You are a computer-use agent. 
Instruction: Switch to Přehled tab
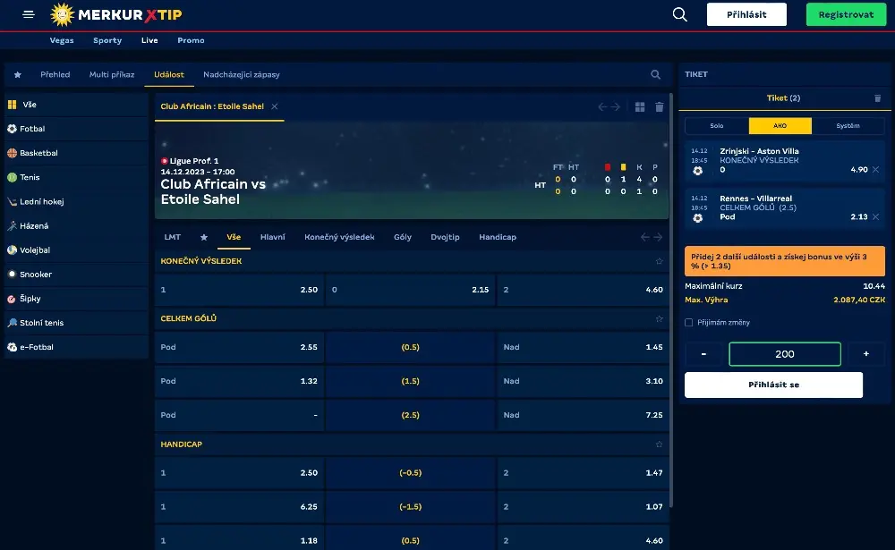coord(55,75)
